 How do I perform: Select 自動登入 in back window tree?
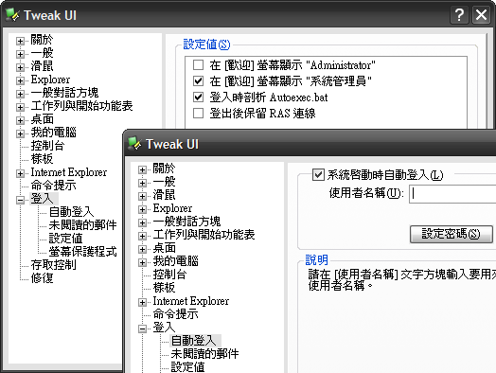point(71,212)
